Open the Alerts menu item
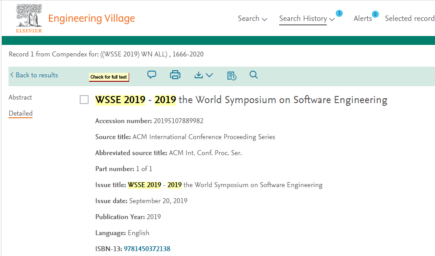This screenshot has width=435, height=256. point(362,19)
